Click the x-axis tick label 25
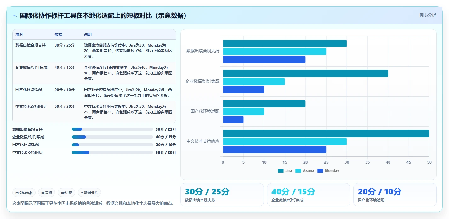 pyautogui.click(x=326, y=162)
